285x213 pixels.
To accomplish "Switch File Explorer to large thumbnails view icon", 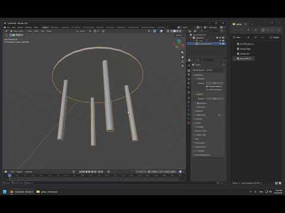I will (280, 183).
